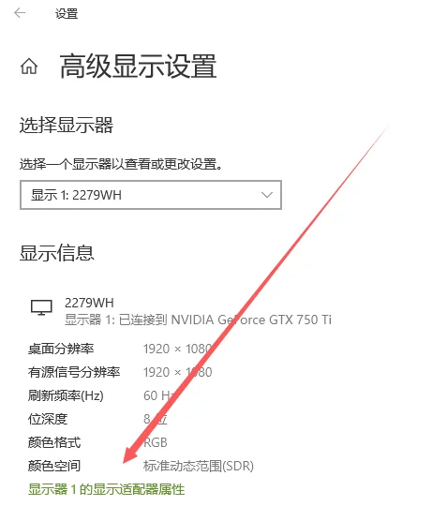Click the 桌面分辨率 label
447x506 pixels.
(61, 349)
